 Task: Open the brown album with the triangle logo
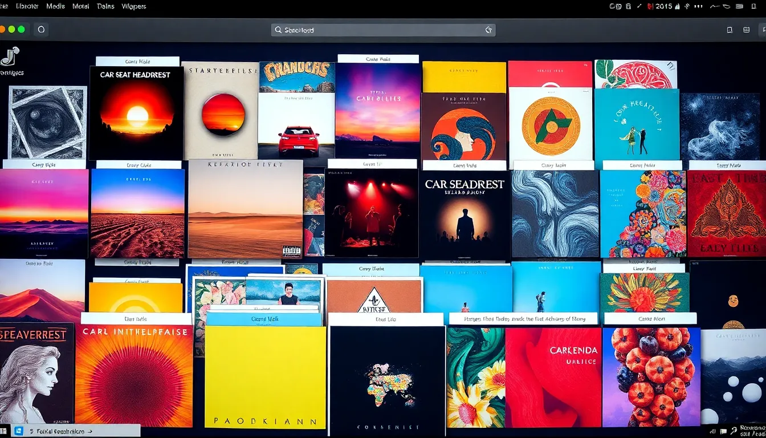pyautogui.click(x=374, y=295)
